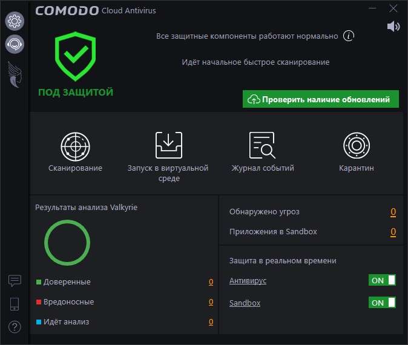The height and width of the screenshot is (345, 408).
Task: Click the 'Приложения в Sandbox' label
Action: tap(273, 232)
